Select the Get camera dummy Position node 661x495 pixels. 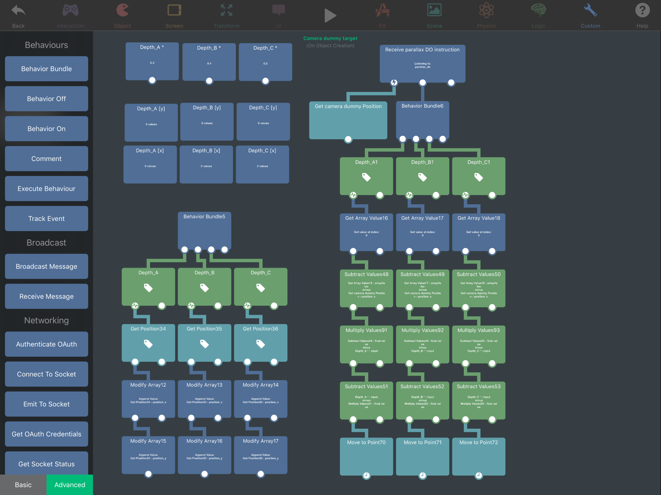point(348,118)
